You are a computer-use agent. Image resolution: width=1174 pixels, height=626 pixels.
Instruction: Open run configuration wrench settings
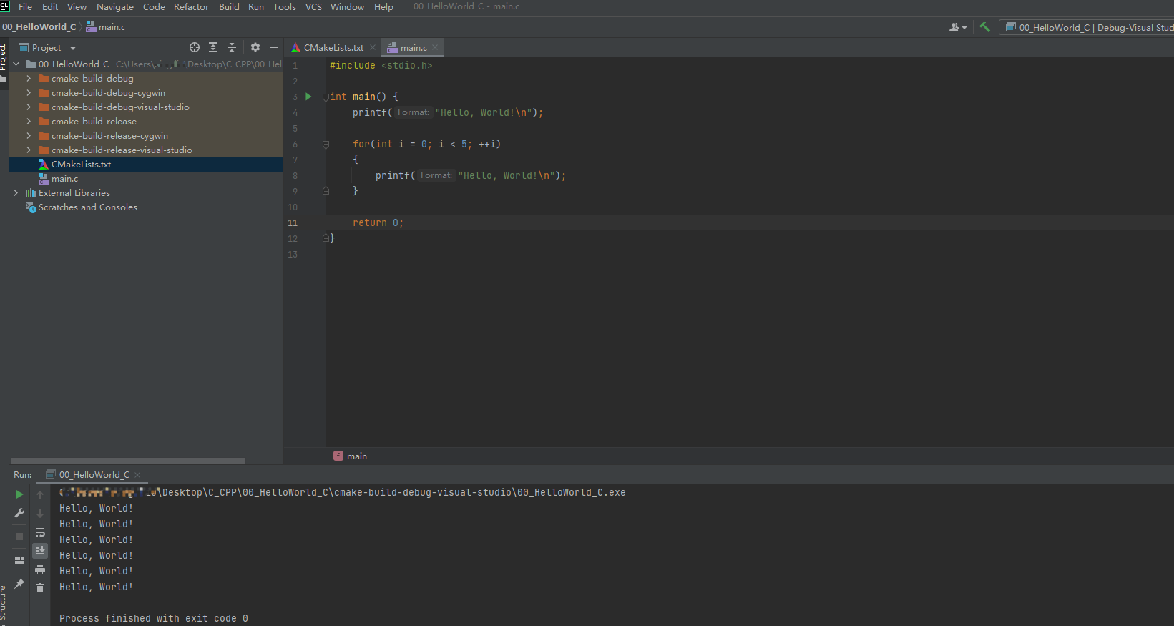coord(19,513)
